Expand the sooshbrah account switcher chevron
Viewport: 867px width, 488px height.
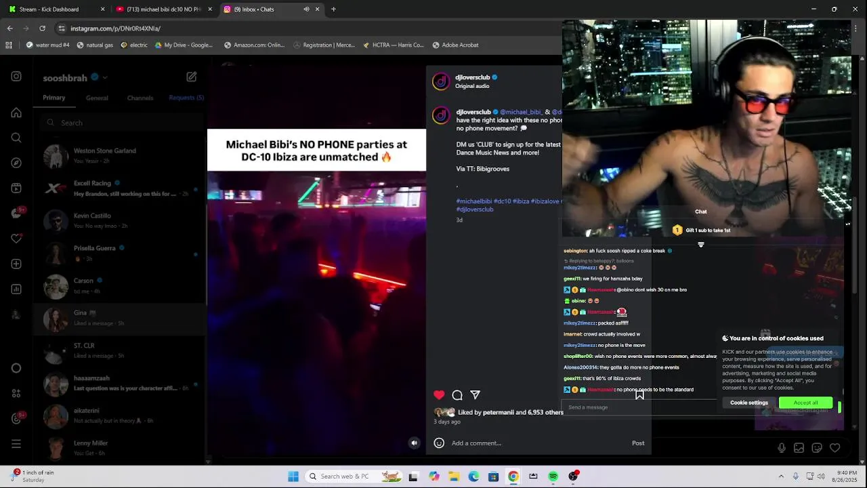(x=105, y=77)
